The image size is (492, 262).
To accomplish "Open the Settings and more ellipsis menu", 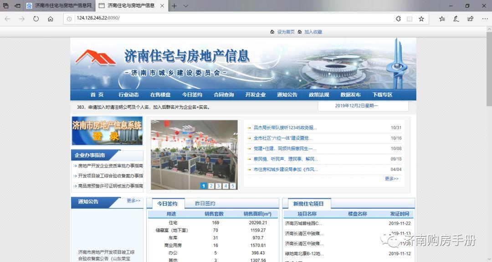I will pos(484,19).
